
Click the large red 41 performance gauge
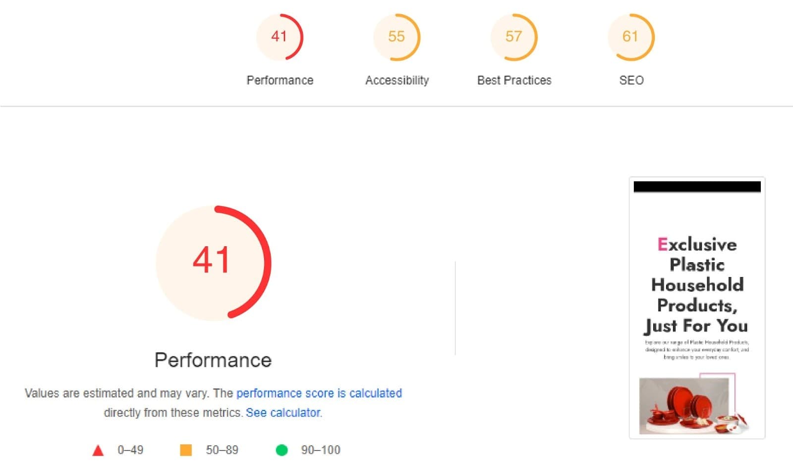213,262
